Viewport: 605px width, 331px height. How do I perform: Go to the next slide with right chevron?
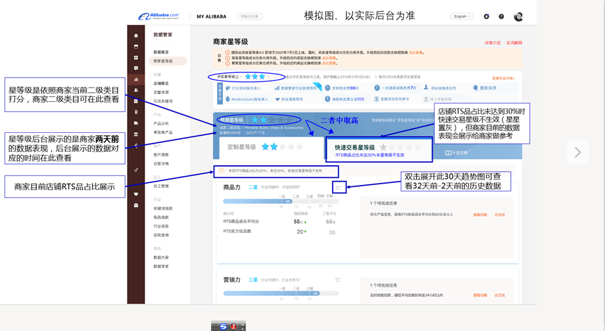[577, 153]
